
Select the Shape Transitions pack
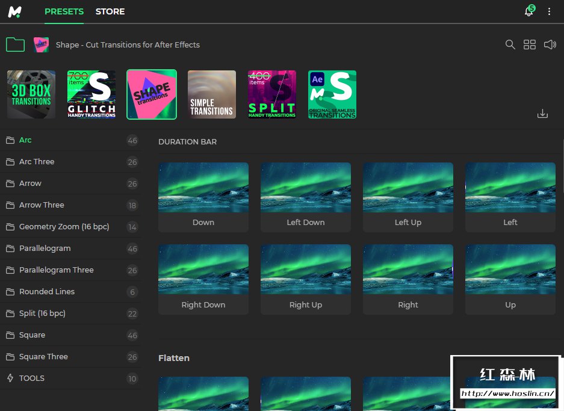tap(152, 94)
